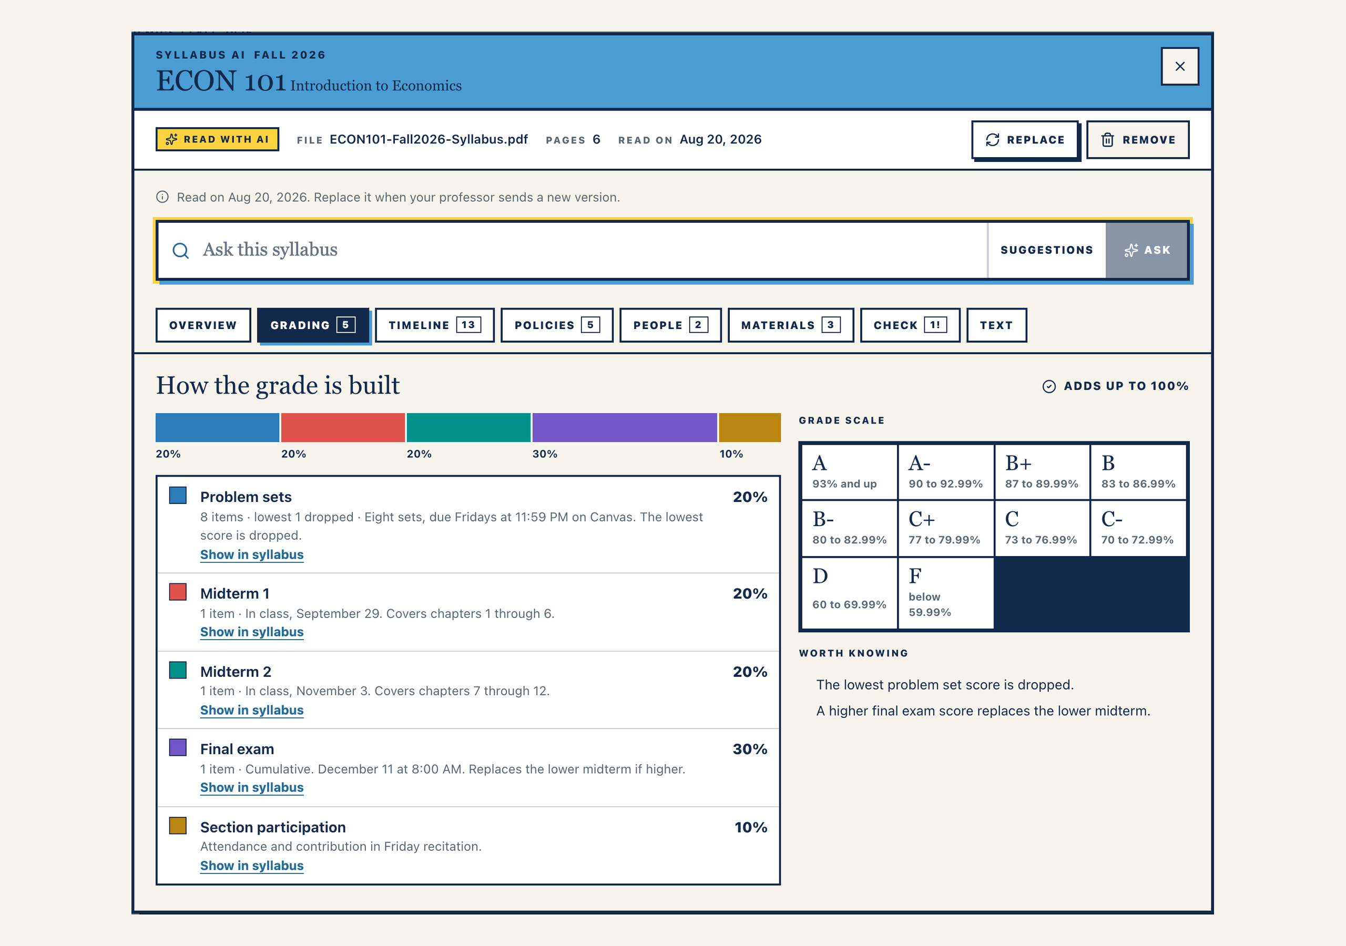Open Show in syllabus for Section participation
This screenshot has width=1346, height=946.
point(252,866)
